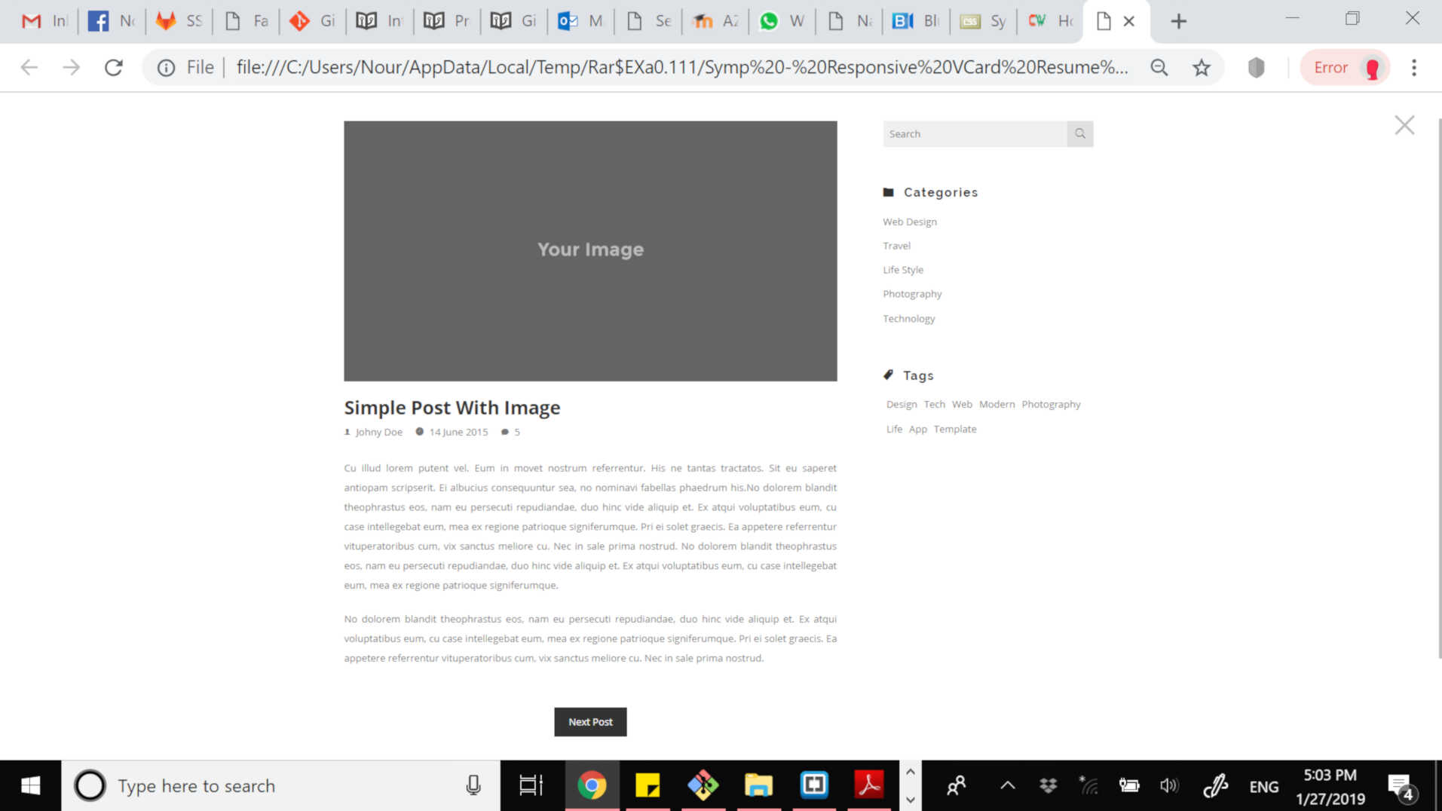The height and width of the screenshot is (811, 1442).
Task: Click the Windows taskbar search box
Action: 280,785
